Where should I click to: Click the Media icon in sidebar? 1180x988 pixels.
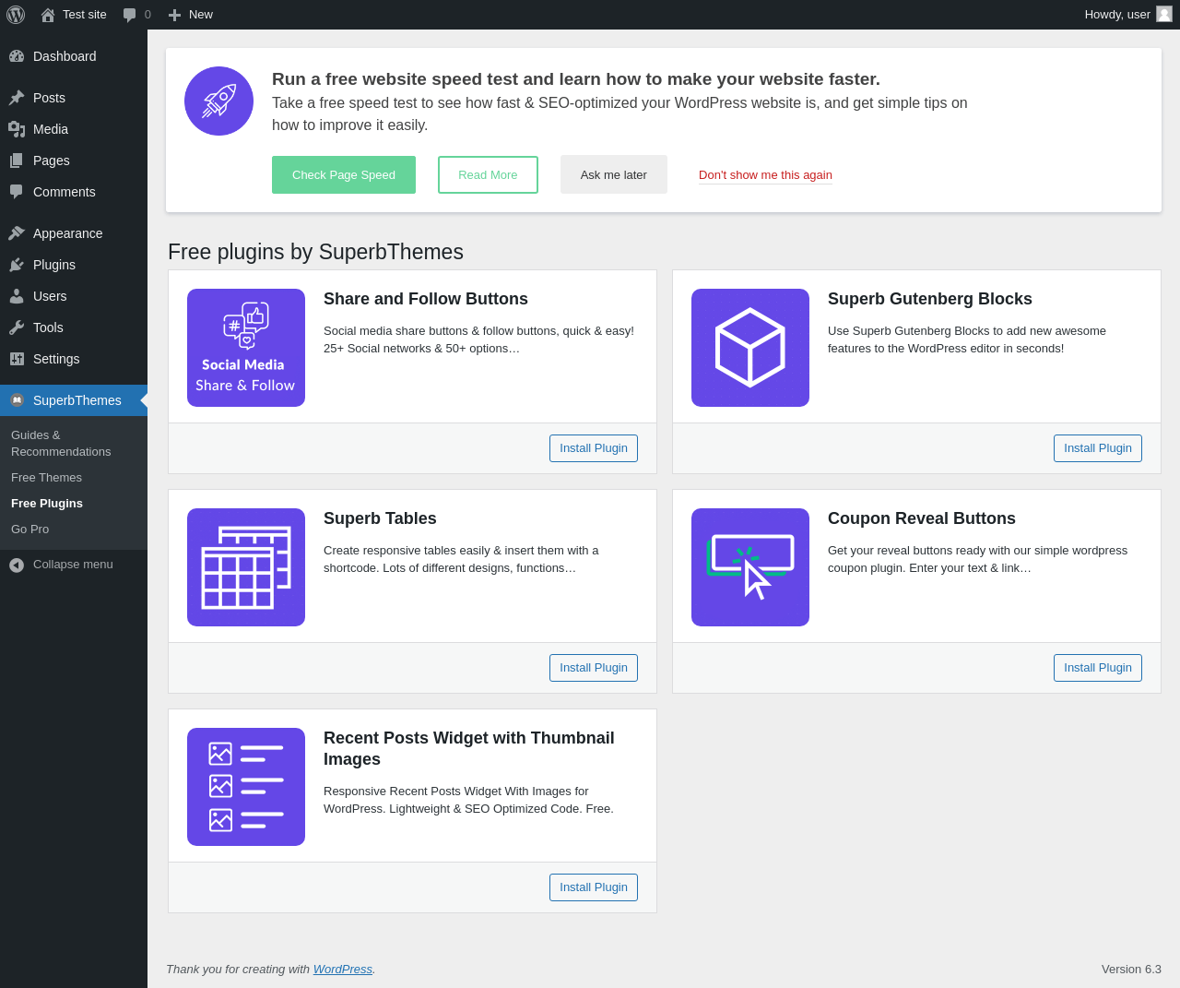click(x=17, y=129)
